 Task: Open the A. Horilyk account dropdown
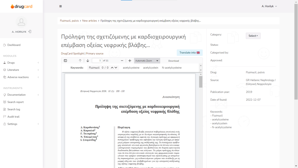tap(269, 6)
